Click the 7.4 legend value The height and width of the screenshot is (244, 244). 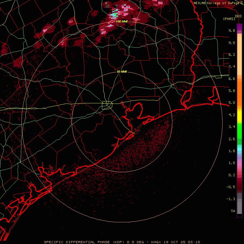pos(232,67)
